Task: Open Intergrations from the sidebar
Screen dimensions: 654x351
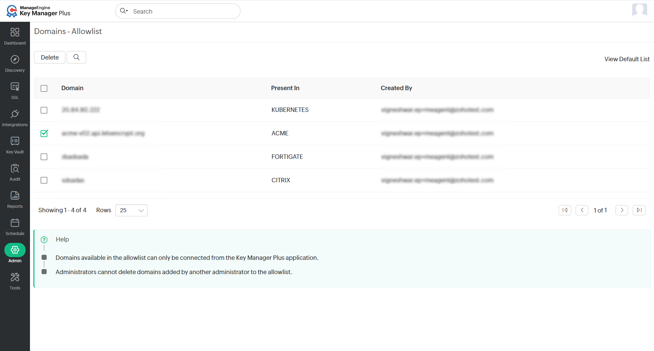Action: click(15, 118)
